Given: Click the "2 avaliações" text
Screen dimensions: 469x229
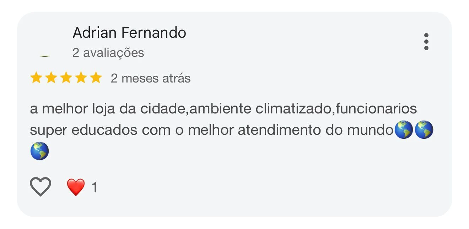Looking at the screenshot, I should coord(108,53).
